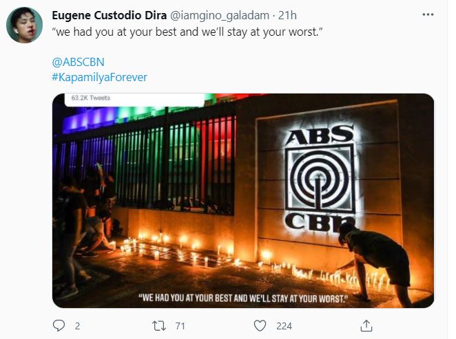Open the #KapamilyaForever hashtag
The image size is (456, 339).
[99, 77]
